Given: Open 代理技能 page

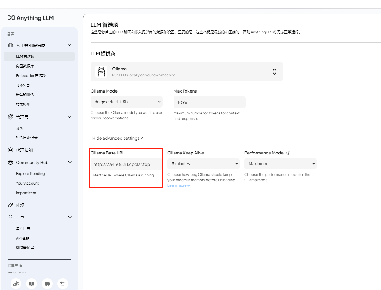Looking at the screenshot, I should [x=24, y=150].
